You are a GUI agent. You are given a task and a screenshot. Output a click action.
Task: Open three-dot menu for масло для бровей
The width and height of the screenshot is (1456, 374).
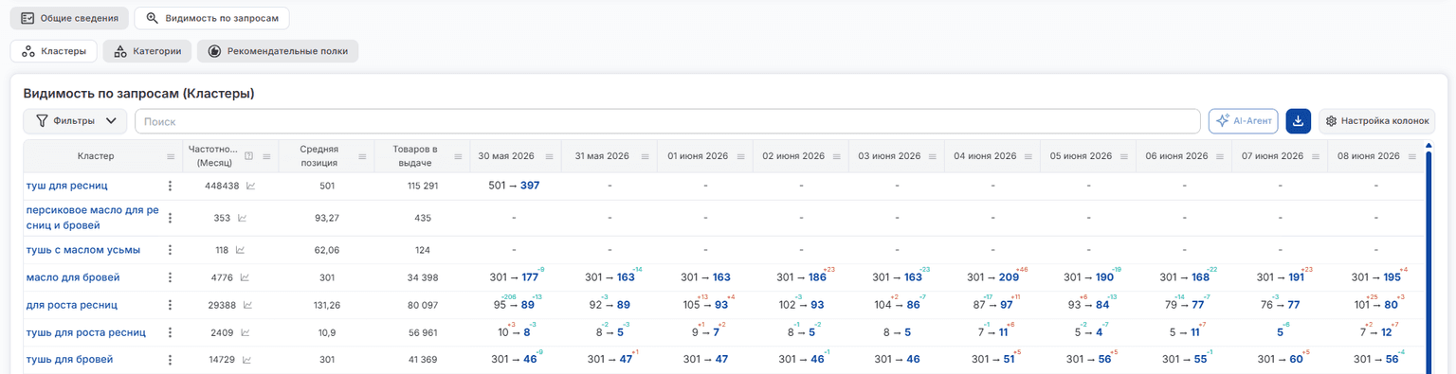tap(171, 277)
